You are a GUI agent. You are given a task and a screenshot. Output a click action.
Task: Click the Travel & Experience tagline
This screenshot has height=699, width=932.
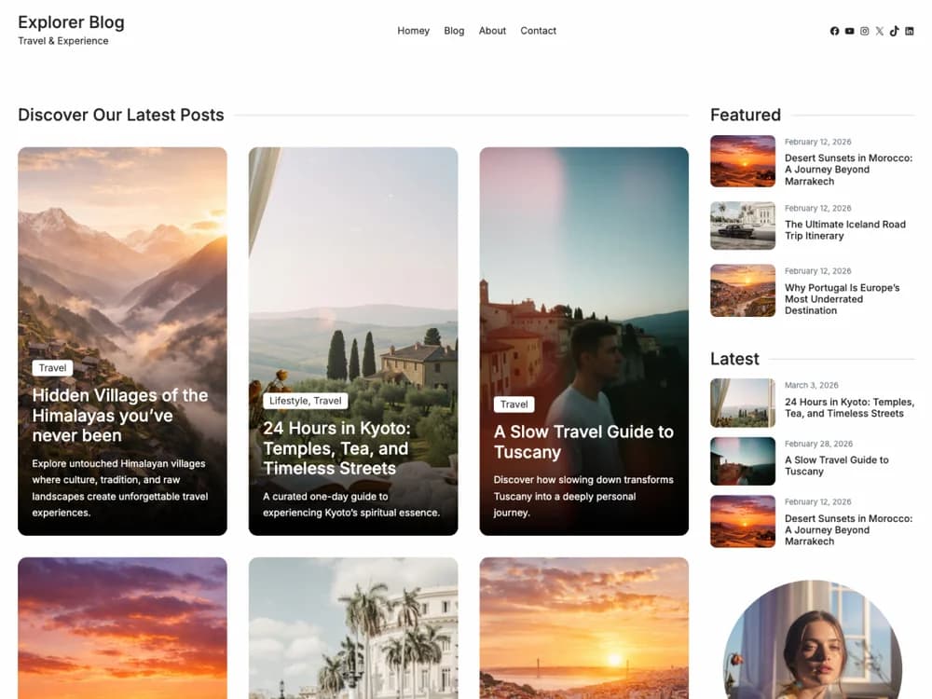click(x=63, y=41)
